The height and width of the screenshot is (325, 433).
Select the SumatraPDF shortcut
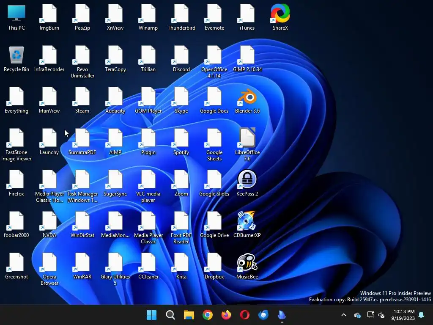82,141
